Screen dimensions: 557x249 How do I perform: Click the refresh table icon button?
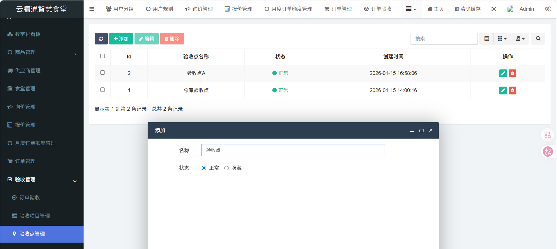[101, 39]
